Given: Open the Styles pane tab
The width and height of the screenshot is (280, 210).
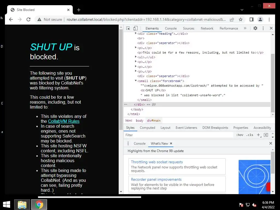Looking at the screenshot, I should 130,128.
